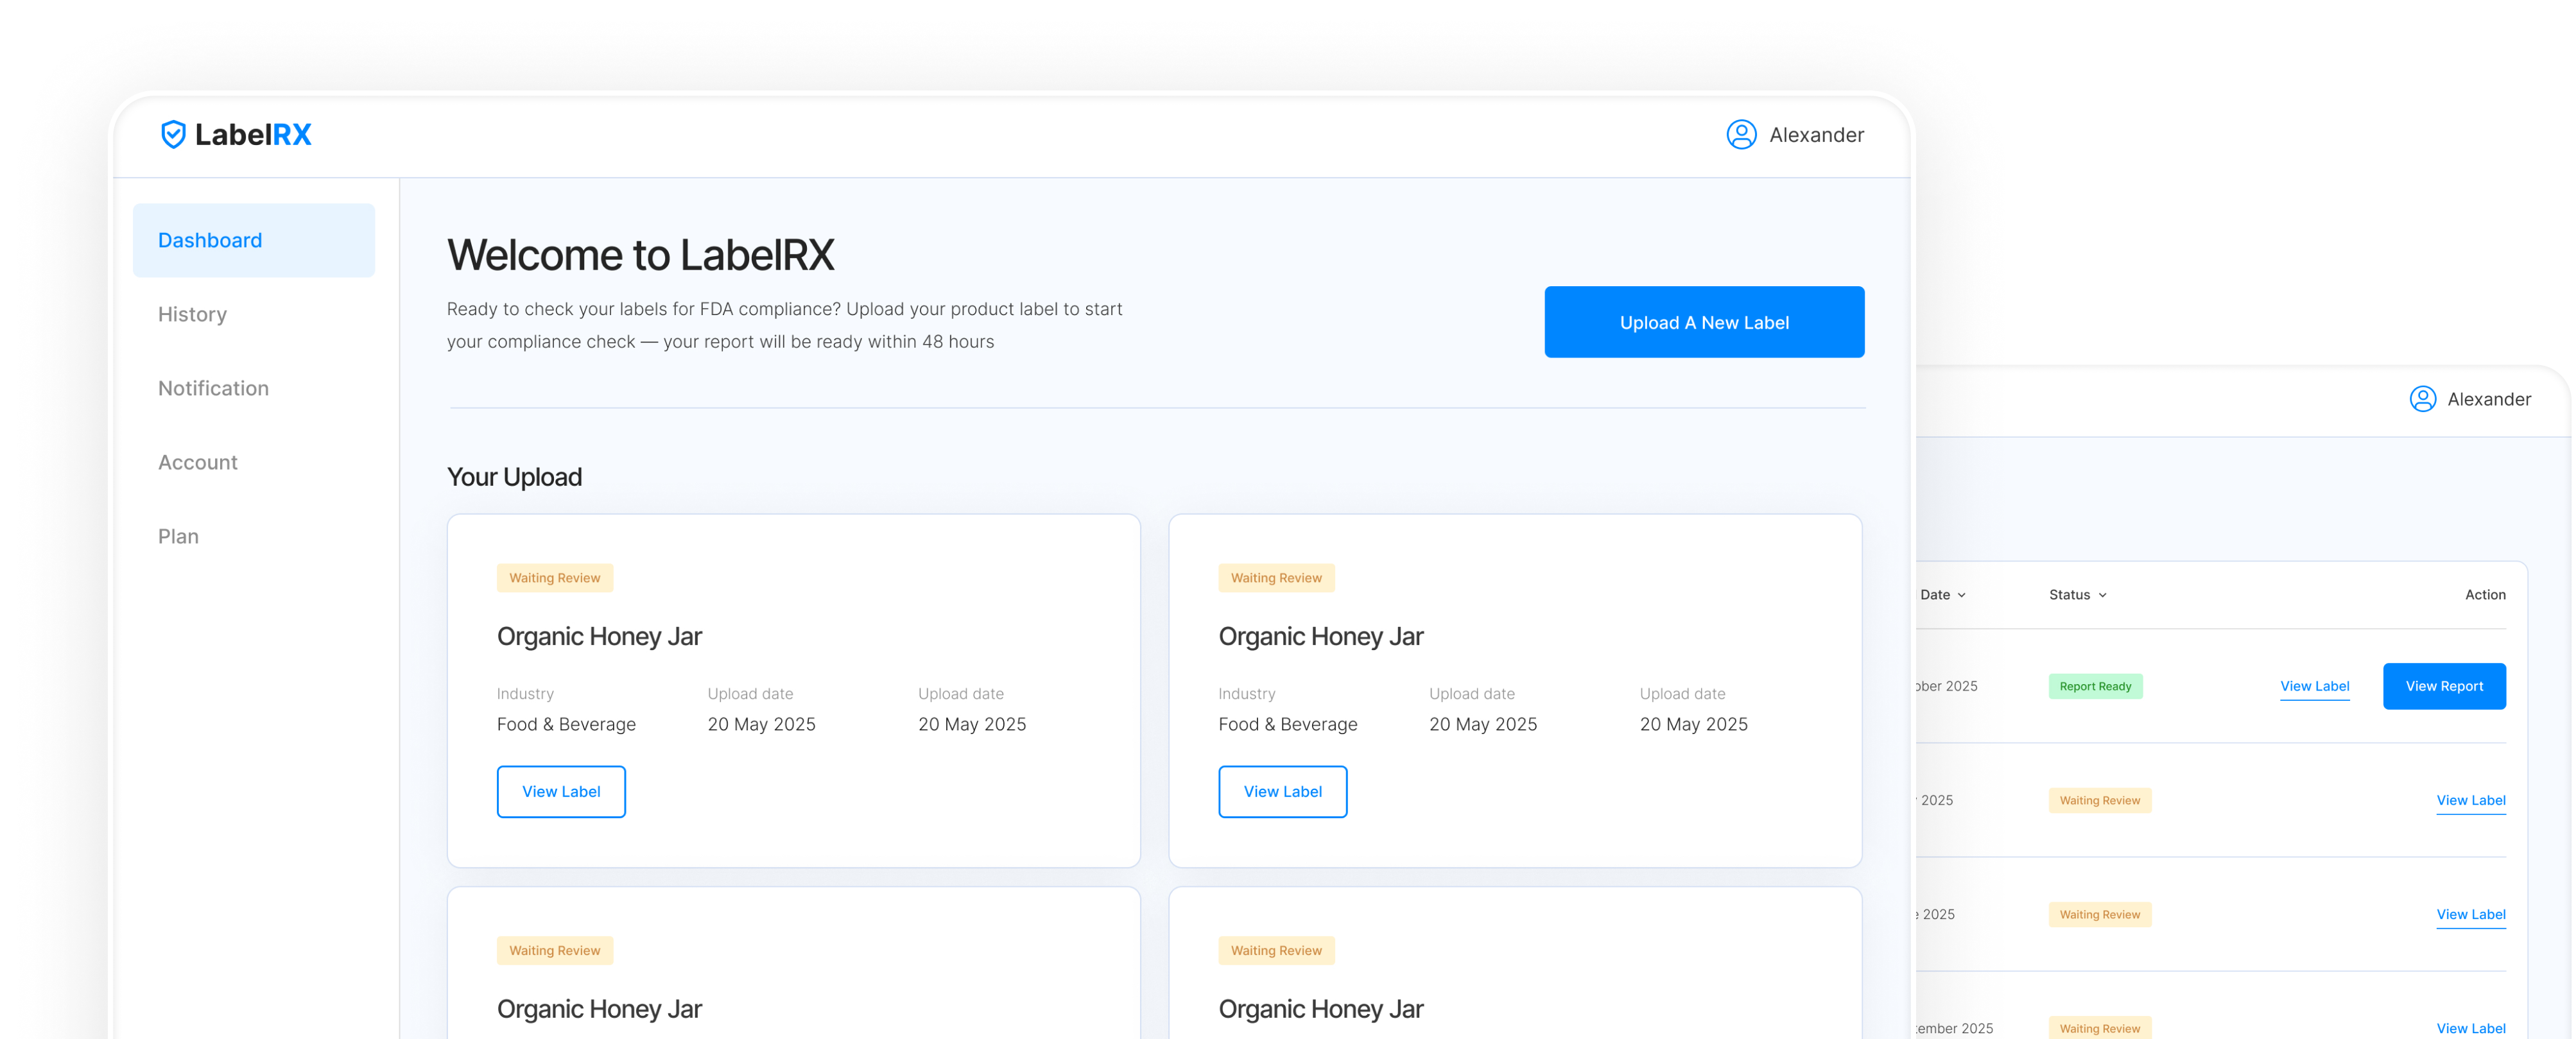Click Waiting Review badge on top-right card
The width and height of the screenshot is (2576, 1039).
coord(1276,578)
